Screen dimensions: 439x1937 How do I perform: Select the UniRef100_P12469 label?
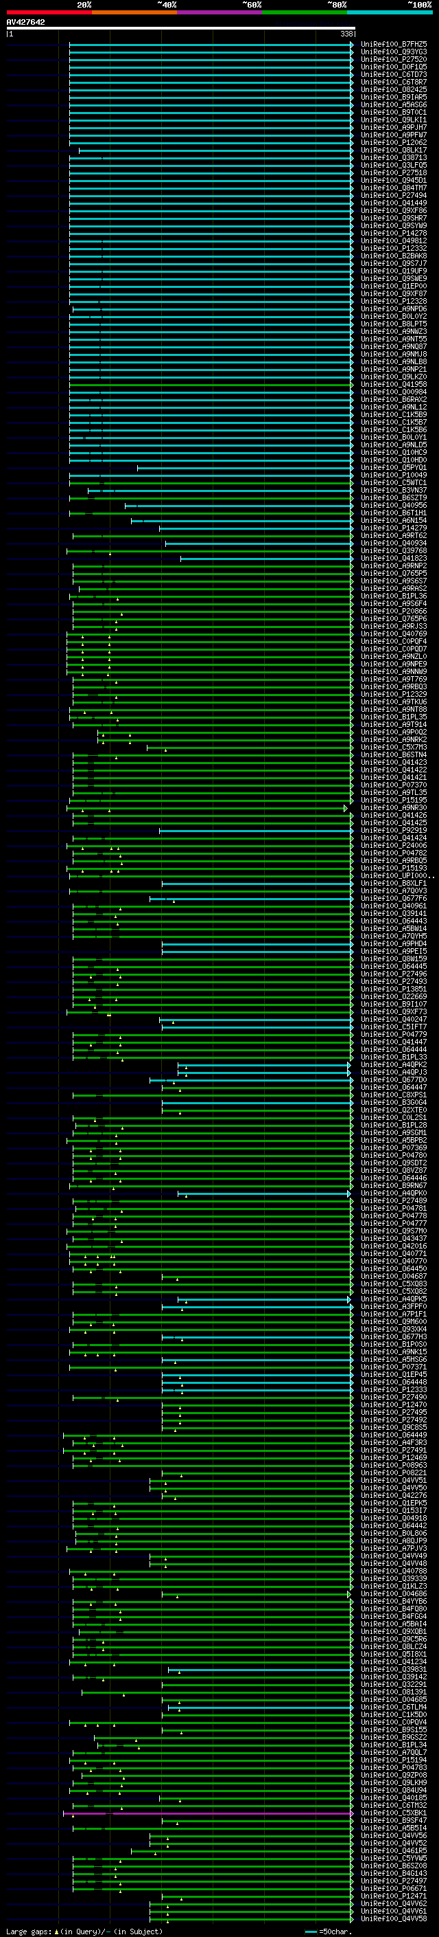click(394, 1457)
